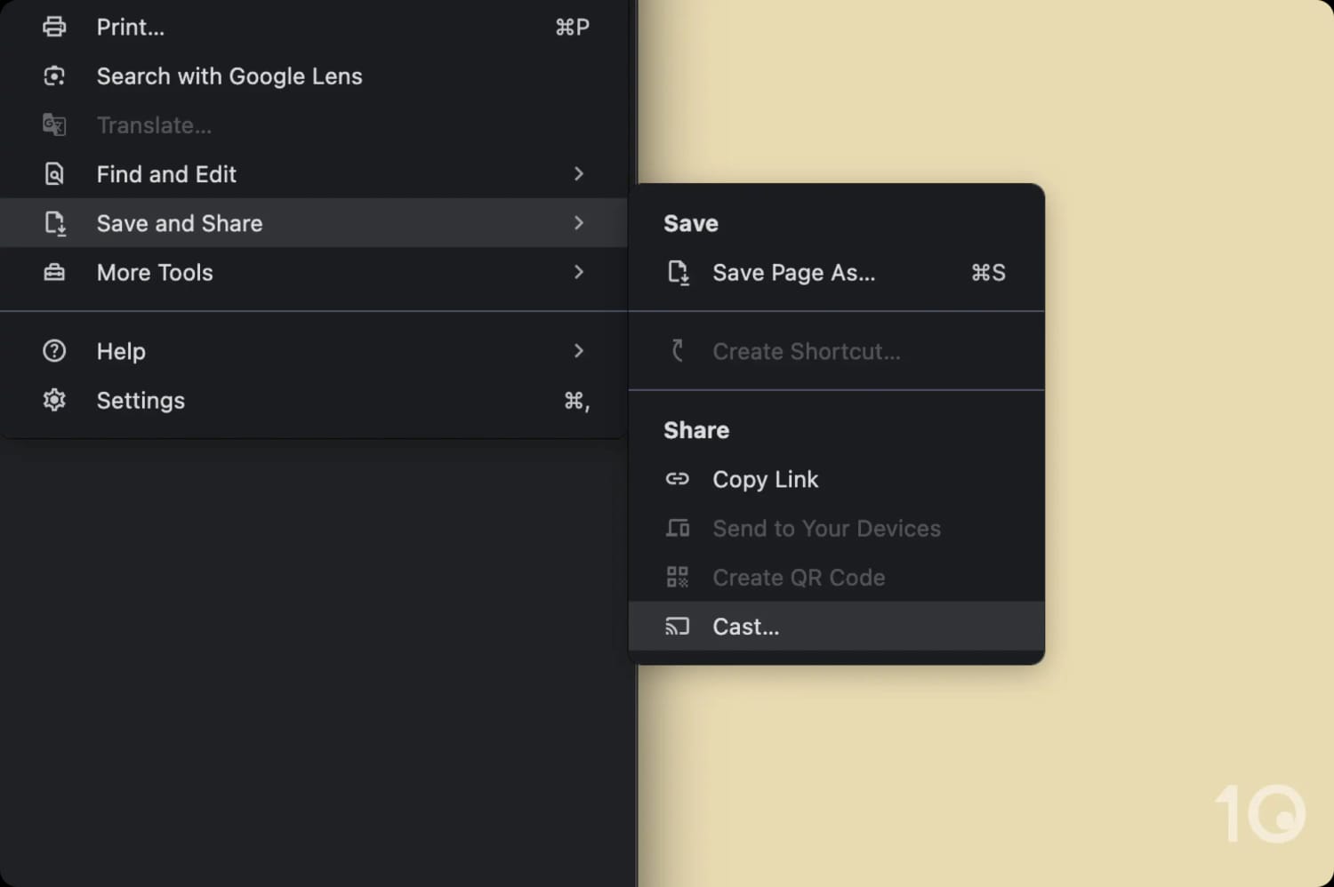Click the ⌘S shortcut text
1334x887 pixels.
988,273
